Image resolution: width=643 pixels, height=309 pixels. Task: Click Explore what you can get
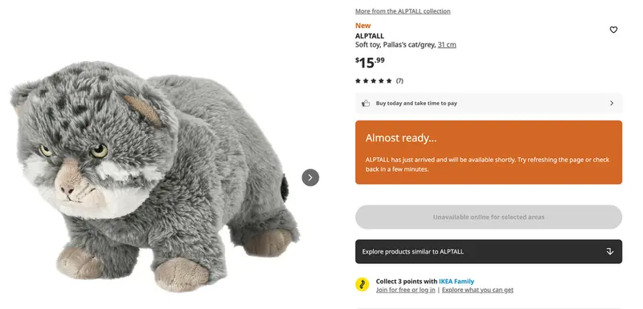477,290
